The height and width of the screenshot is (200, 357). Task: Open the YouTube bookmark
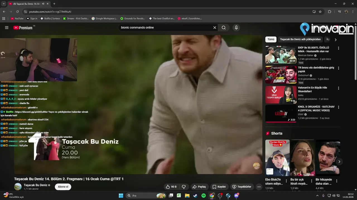tap(17, 19)
